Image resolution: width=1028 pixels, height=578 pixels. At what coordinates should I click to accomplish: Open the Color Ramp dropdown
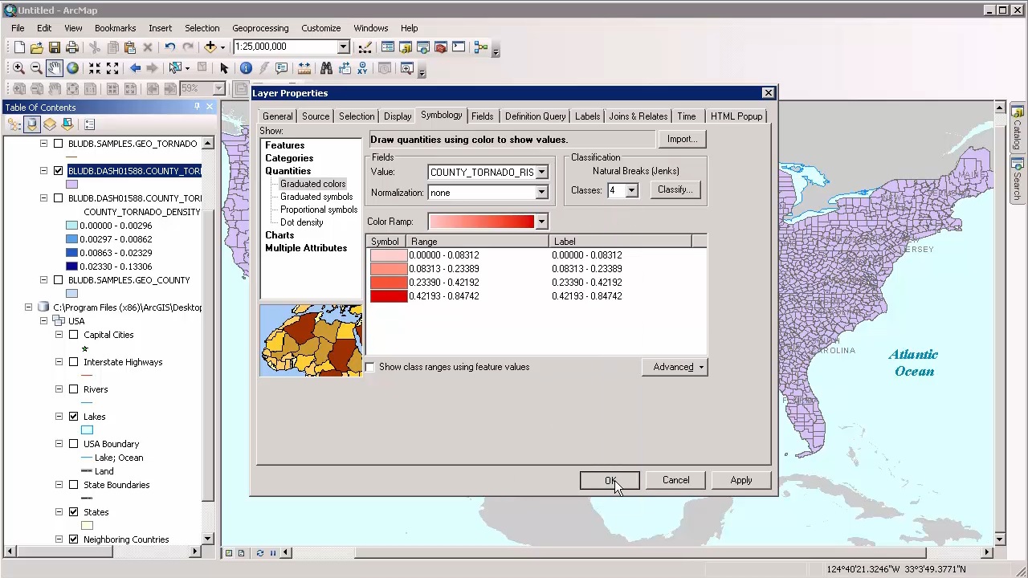pyautogui.click(x=541, y=222)
